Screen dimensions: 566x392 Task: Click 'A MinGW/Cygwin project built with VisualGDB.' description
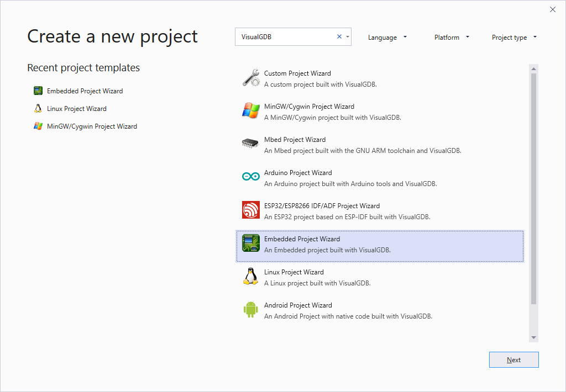point(332,118)
